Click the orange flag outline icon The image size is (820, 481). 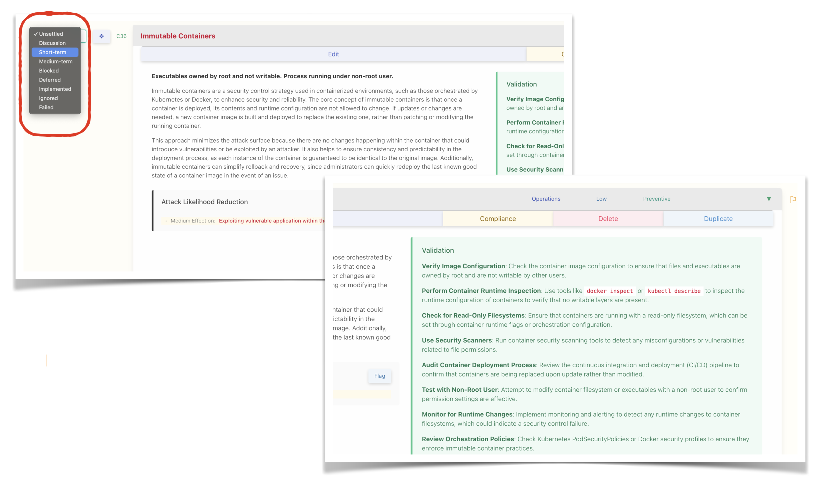[793, 199]
